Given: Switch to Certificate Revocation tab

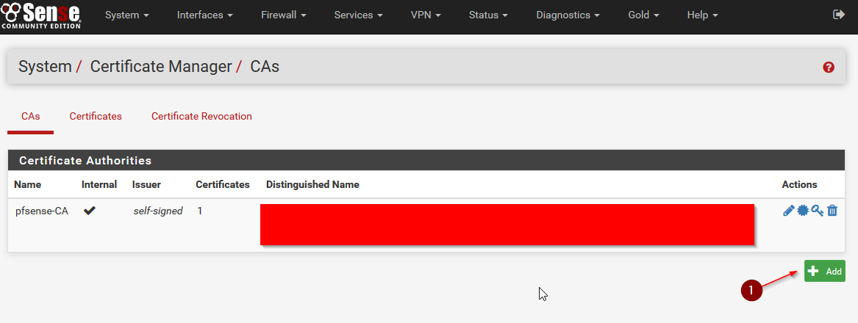Looking at the screenshot, I should pos(202,117).
